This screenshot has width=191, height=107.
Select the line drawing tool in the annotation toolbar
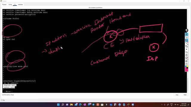tap(187, 43)
